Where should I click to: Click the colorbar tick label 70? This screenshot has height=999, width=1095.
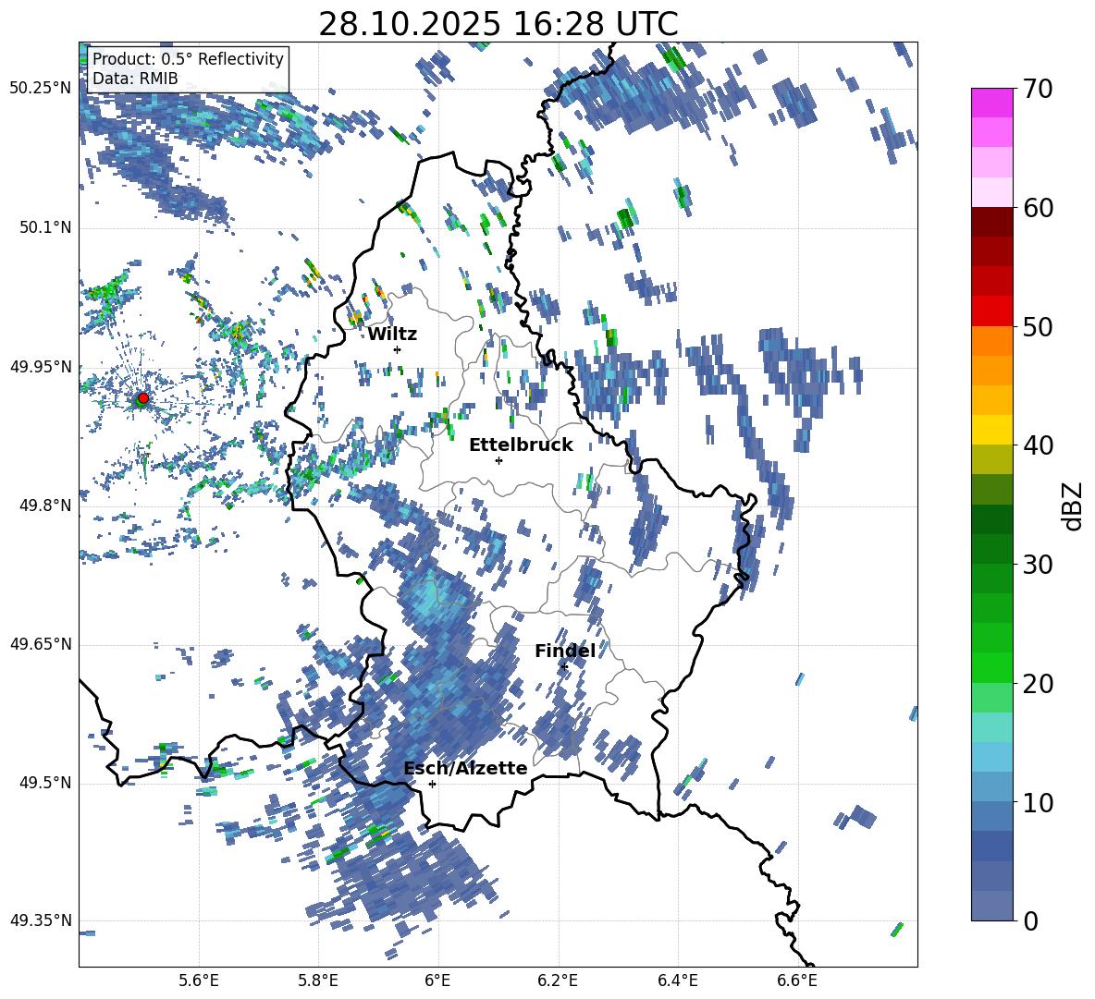click(1038, 90)
